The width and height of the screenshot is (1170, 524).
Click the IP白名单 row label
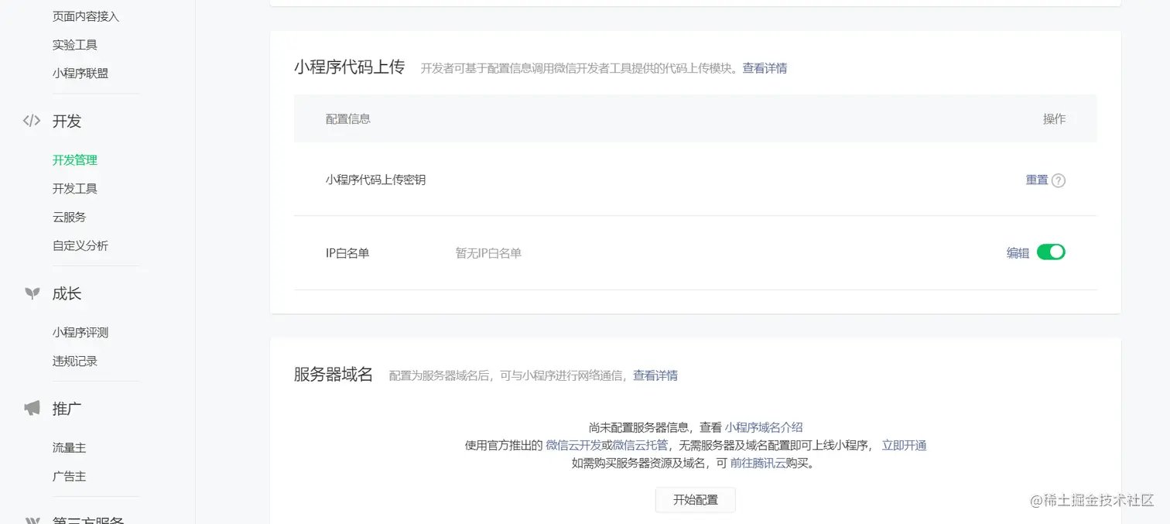[x=347, y=253]
